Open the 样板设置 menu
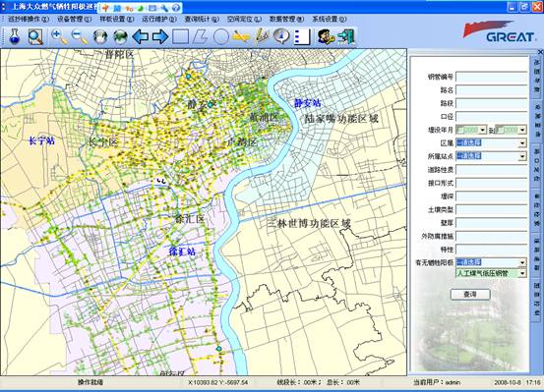 [116, 19]
